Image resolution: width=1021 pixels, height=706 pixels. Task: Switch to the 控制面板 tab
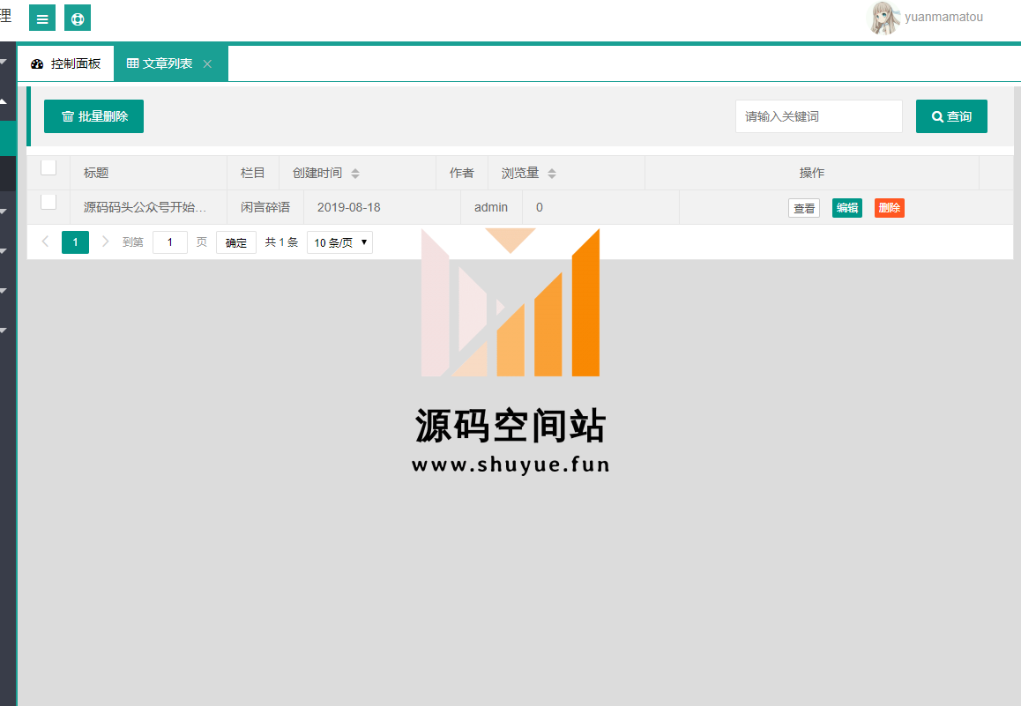[x=66, y=64]
